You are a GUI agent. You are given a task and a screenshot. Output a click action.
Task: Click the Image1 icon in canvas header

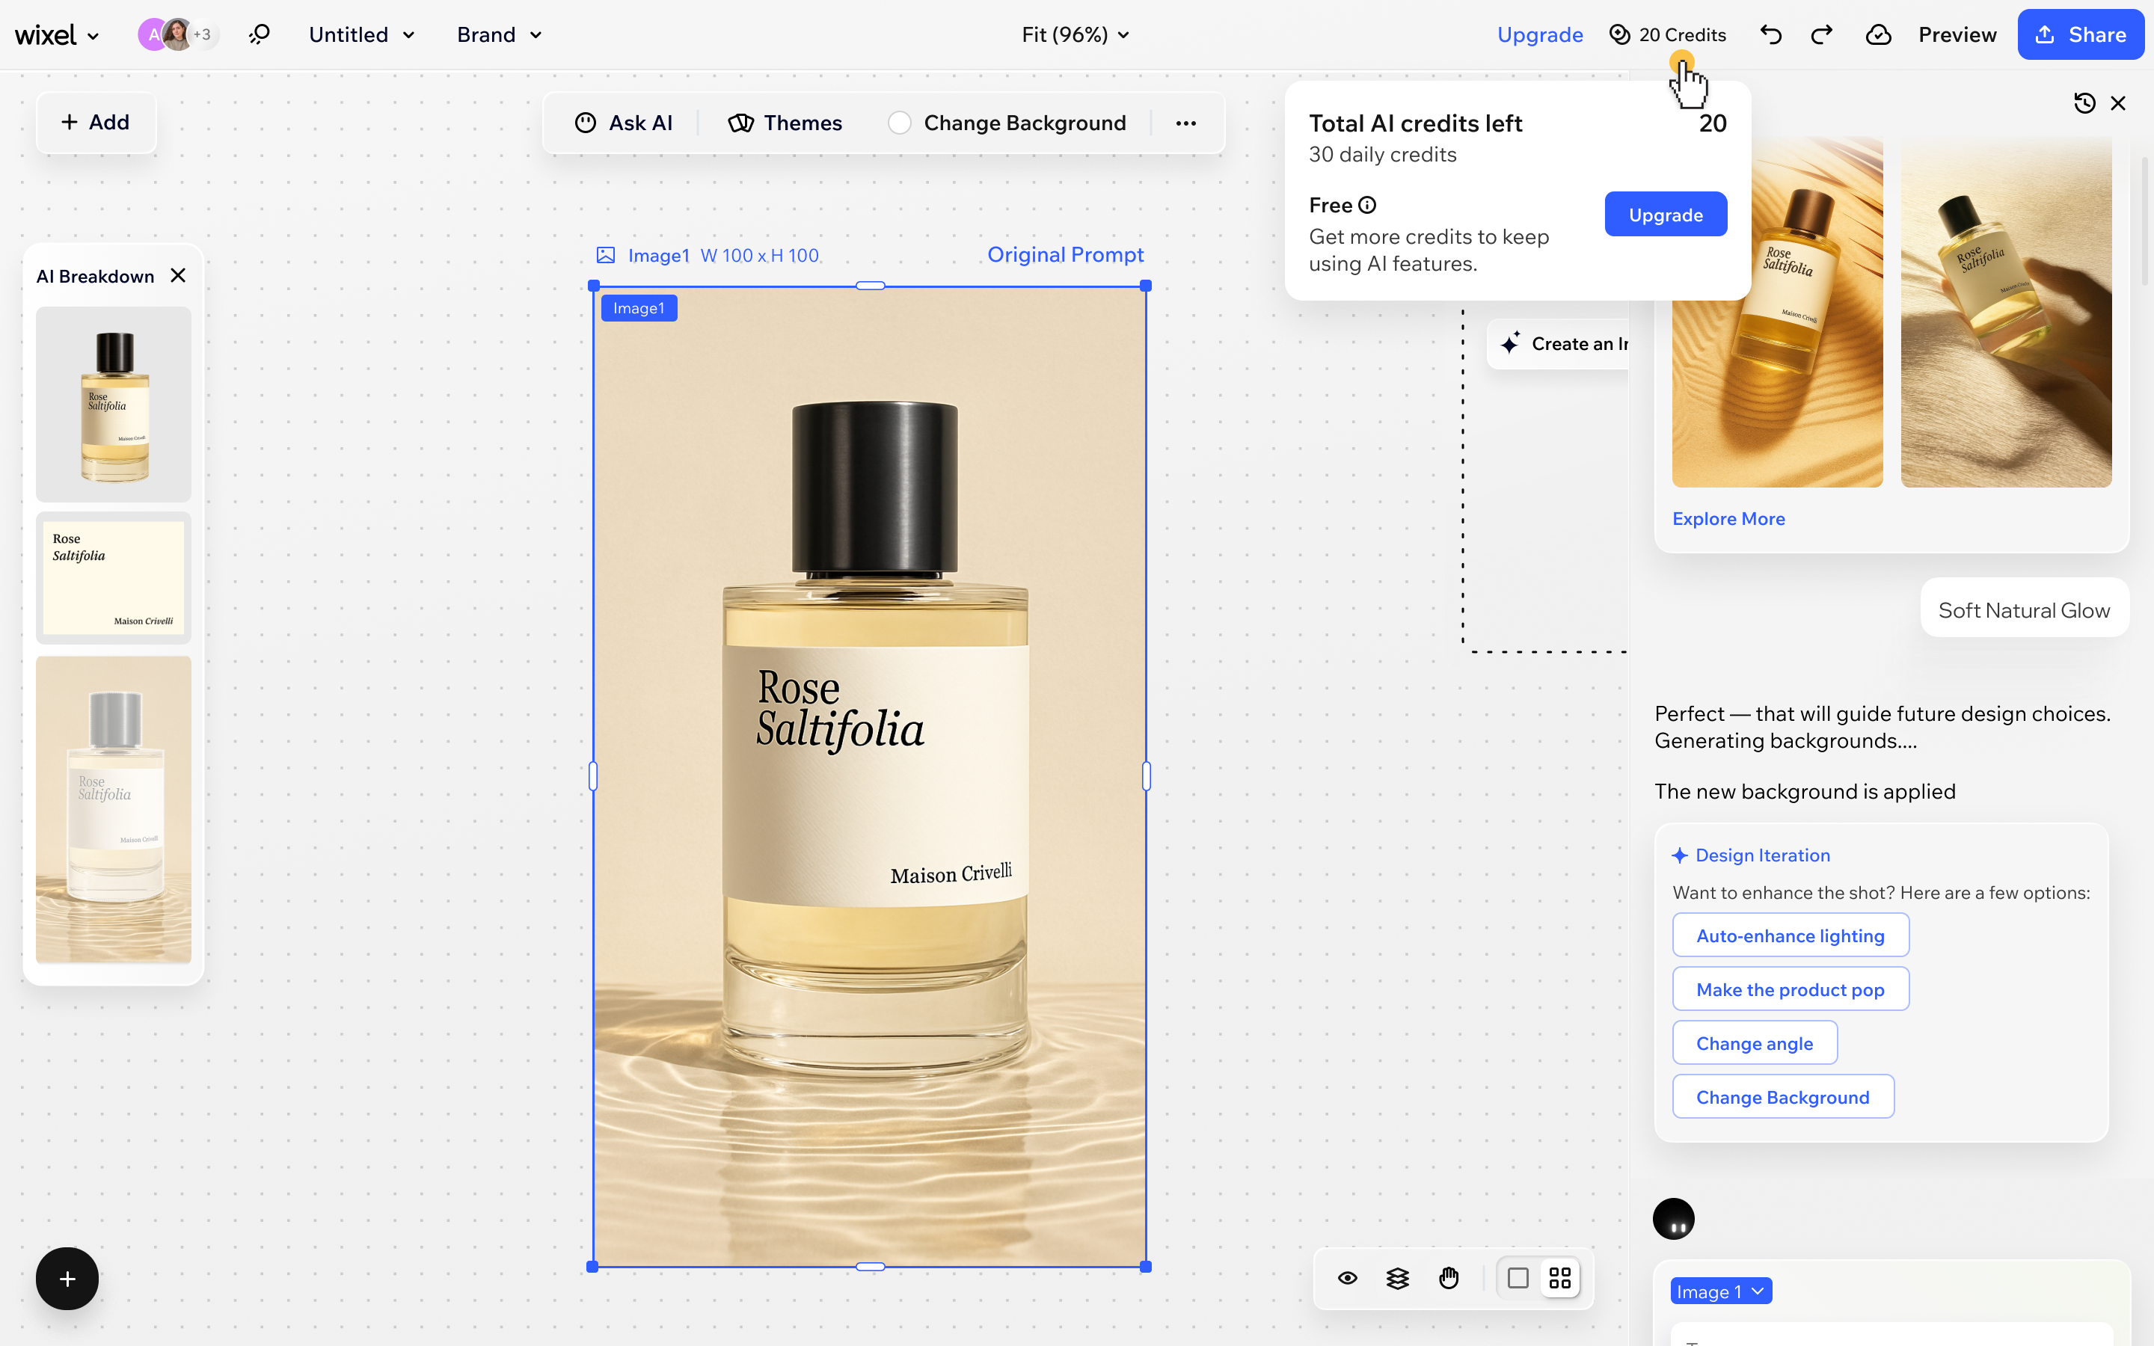605,256
